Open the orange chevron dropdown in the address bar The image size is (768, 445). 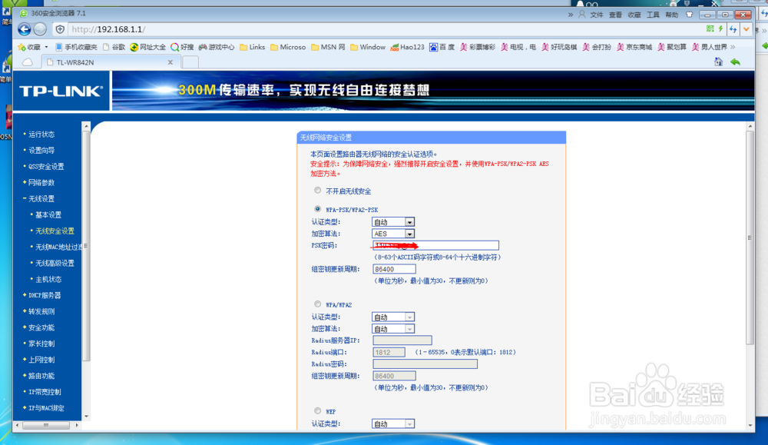pyautogui.click(x=746, y=28)
